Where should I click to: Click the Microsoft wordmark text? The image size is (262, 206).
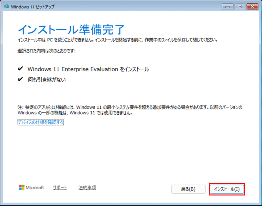pyautogui.click(x=35, y=188)
